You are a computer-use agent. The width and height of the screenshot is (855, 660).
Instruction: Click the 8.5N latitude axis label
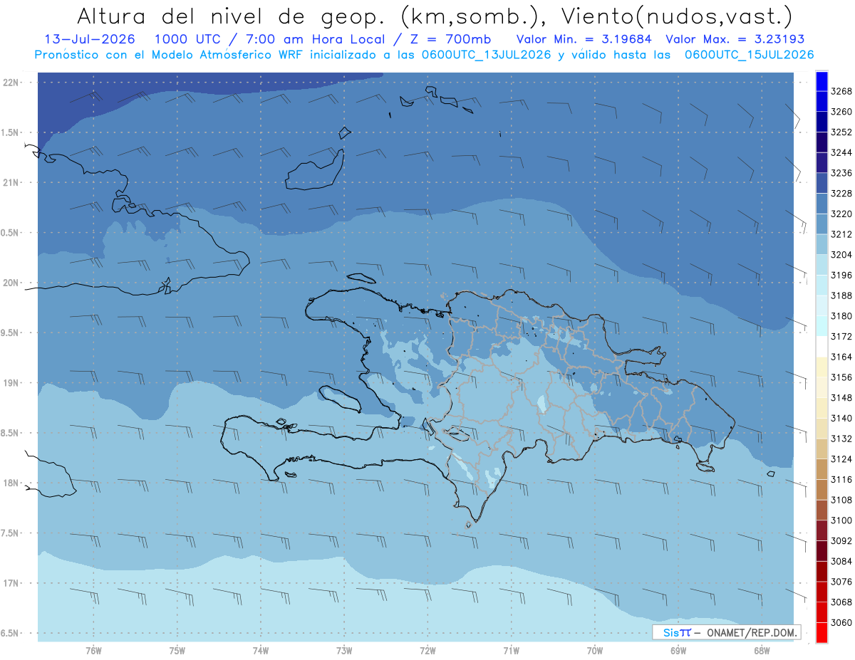[11, 434]
